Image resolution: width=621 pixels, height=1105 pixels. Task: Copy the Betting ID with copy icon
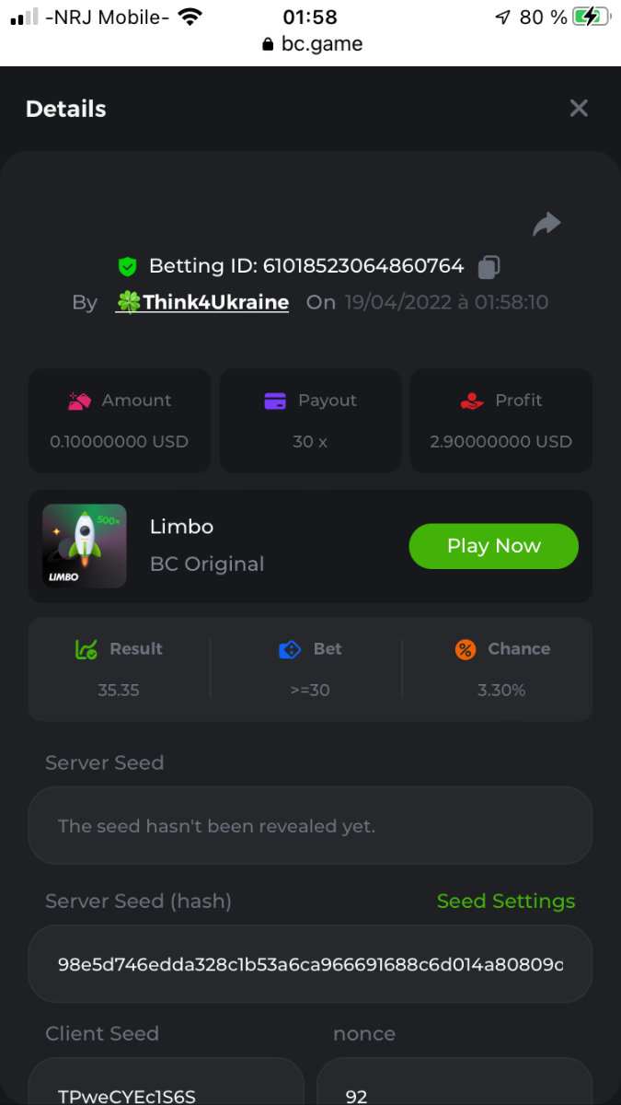point(489,267)
